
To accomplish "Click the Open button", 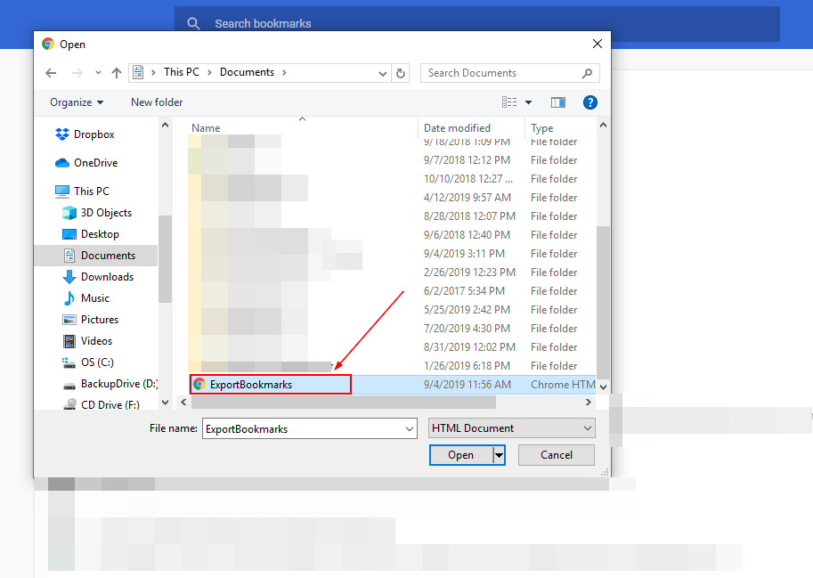I will [x=461, y=455].
